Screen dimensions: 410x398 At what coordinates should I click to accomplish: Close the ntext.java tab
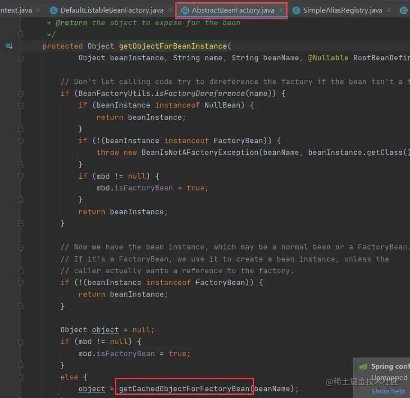(38, 10)
